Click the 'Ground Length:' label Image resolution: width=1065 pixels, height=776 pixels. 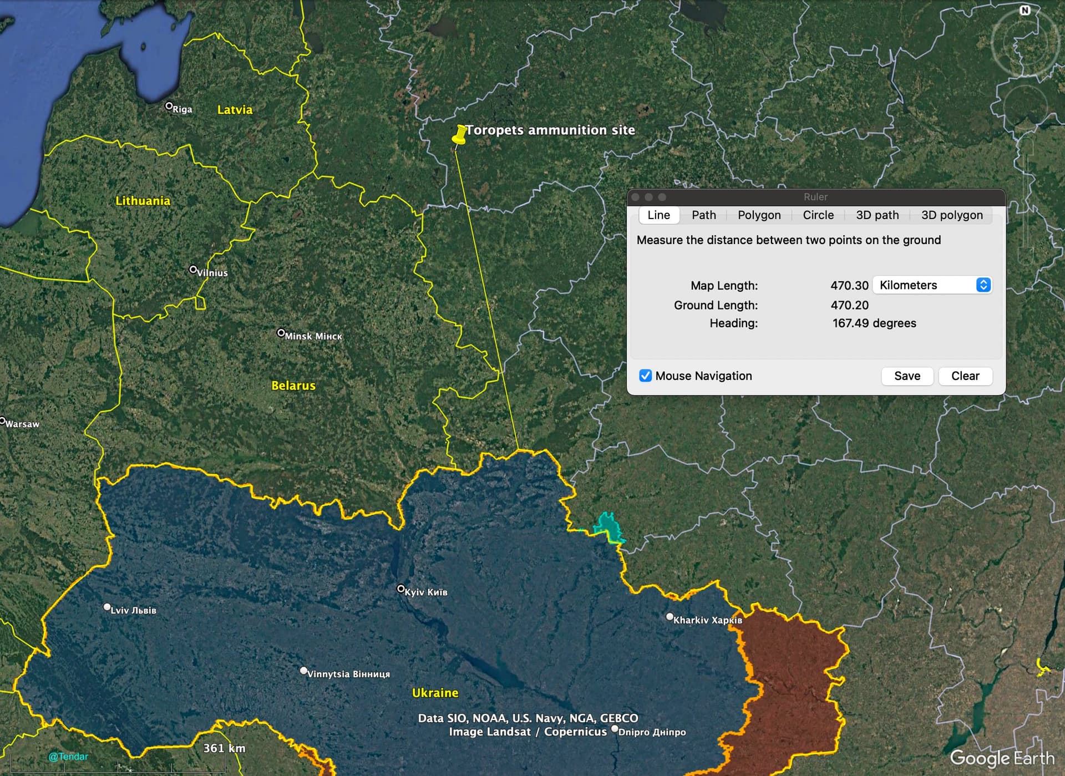716,305
